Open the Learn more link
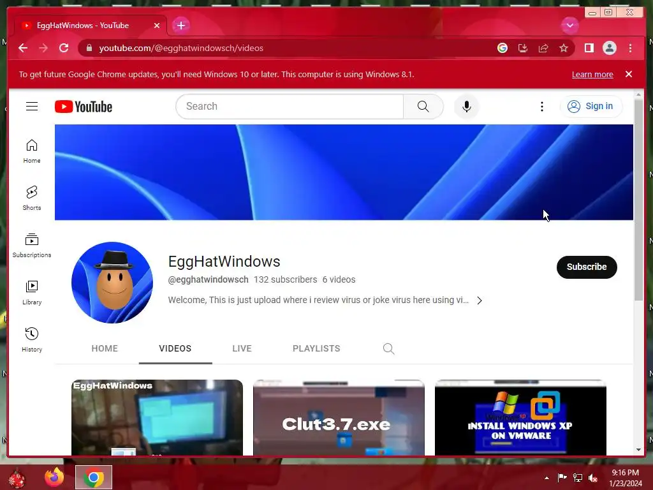 point(592,74)
